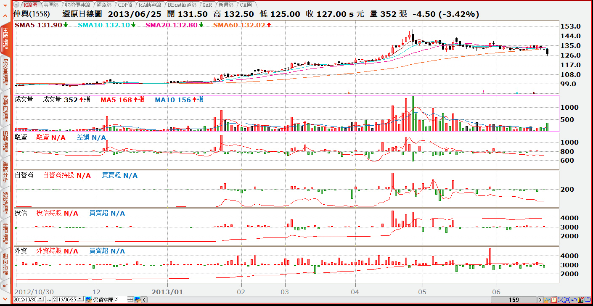
Task: Click the scrollbar left arrow
Action: coord(144,300)
